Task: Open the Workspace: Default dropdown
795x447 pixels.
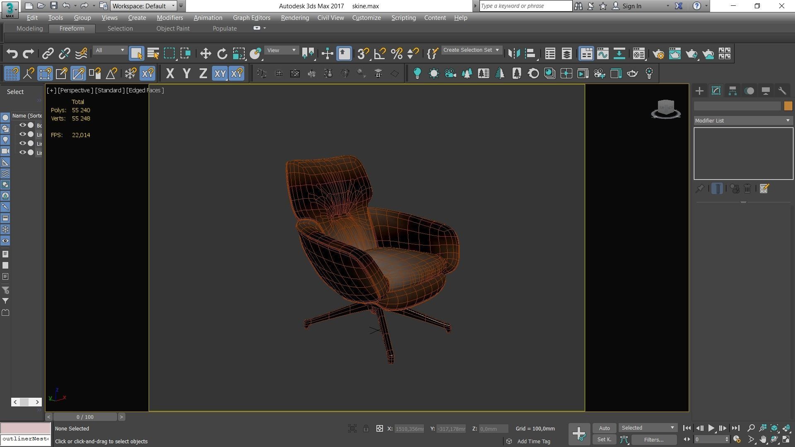Action: [x=143, y=6]
